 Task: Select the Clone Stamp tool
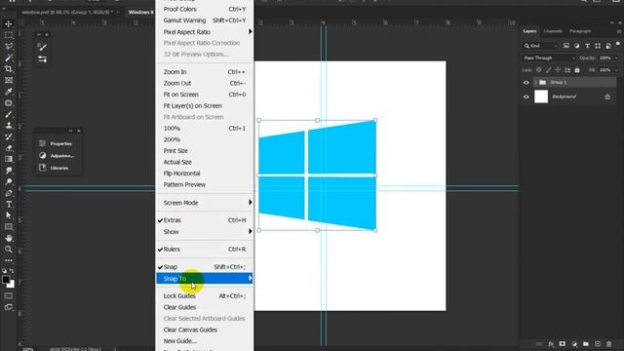[9, 126]
